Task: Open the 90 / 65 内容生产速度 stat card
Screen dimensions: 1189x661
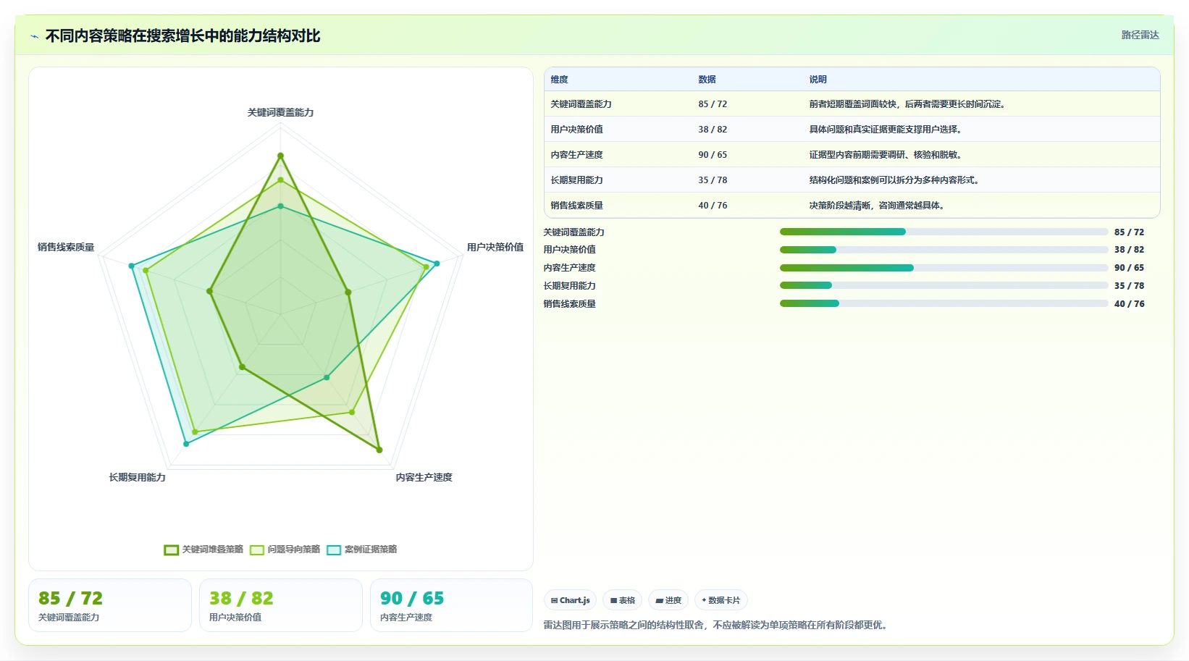Action: coord(452,605)
